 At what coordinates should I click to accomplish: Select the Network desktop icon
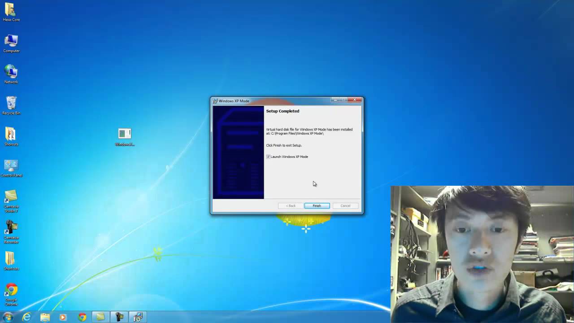click(x=11, y=74)
